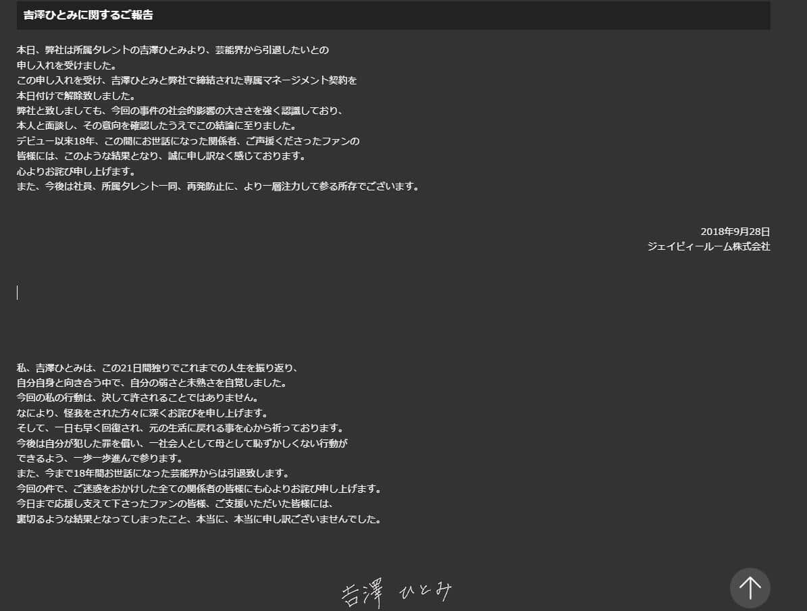Click the first line starting with 本日、弊社は
Viewport: 807px width, 611px height.
pos(173,50)
